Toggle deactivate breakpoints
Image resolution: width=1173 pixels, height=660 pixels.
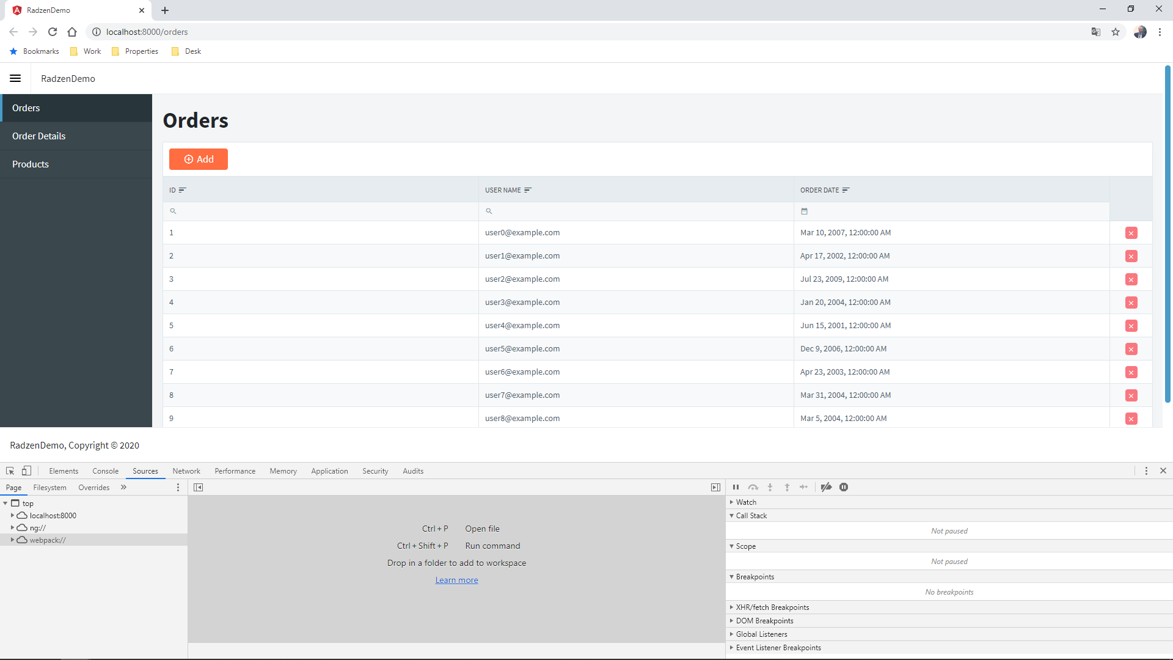pos(826,488)
